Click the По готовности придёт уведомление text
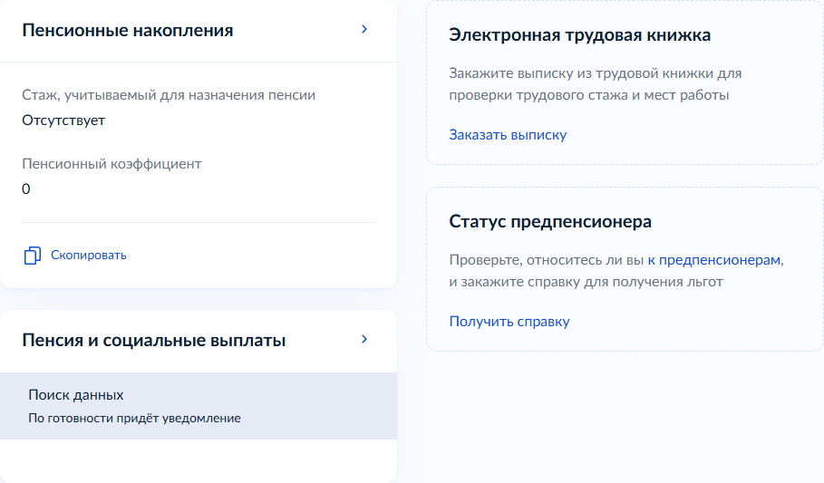This screenshot has height=483, width=824. [134, 419]
